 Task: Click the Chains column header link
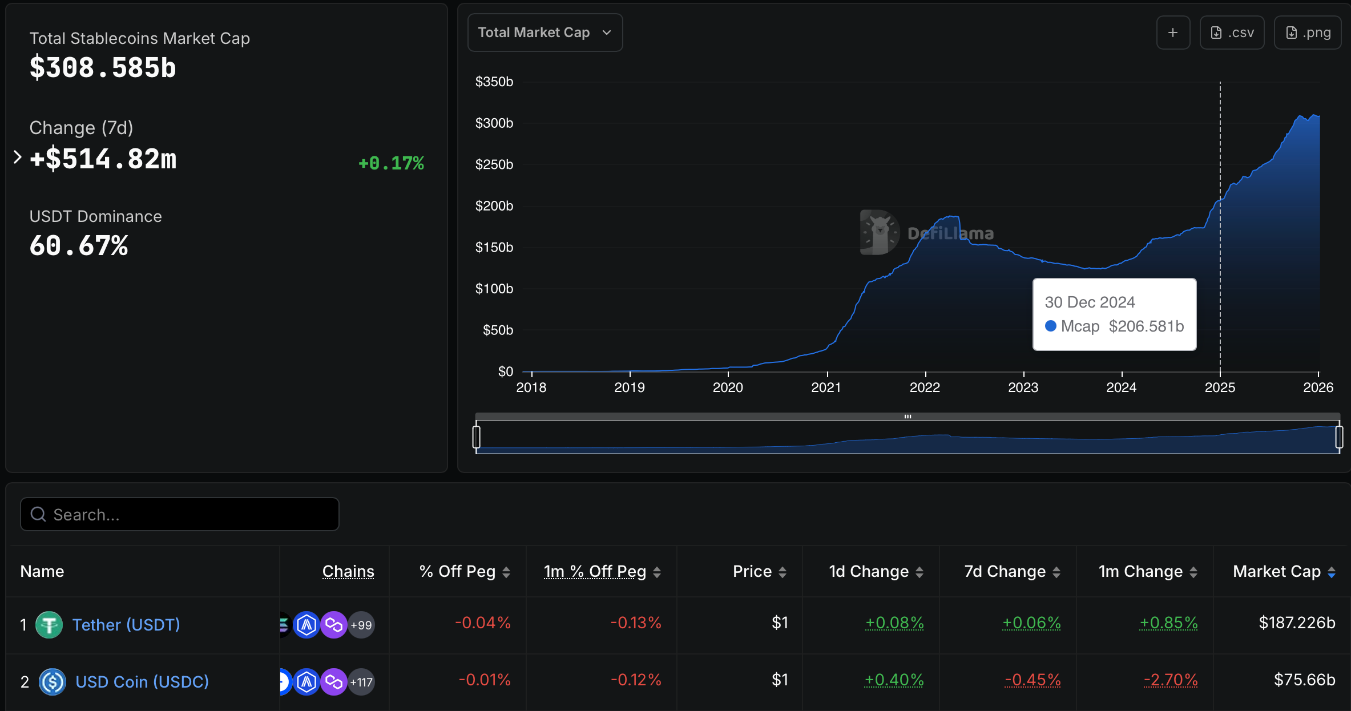pos(348,571)
